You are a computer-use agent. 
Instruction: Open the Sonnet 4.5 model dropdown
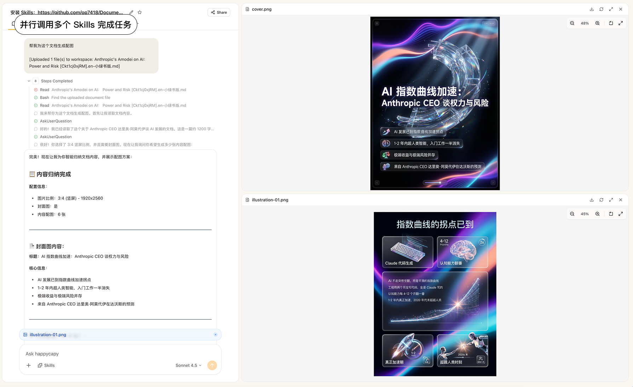189,365
